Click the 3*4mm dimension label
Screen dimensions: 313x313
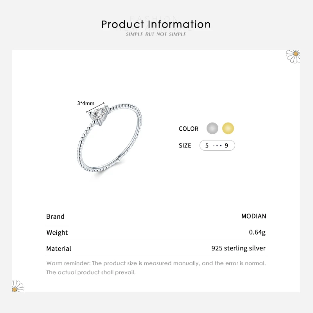tap(86, 103)
